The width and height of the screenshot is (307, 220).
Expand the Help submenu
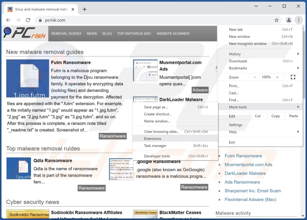233,132
